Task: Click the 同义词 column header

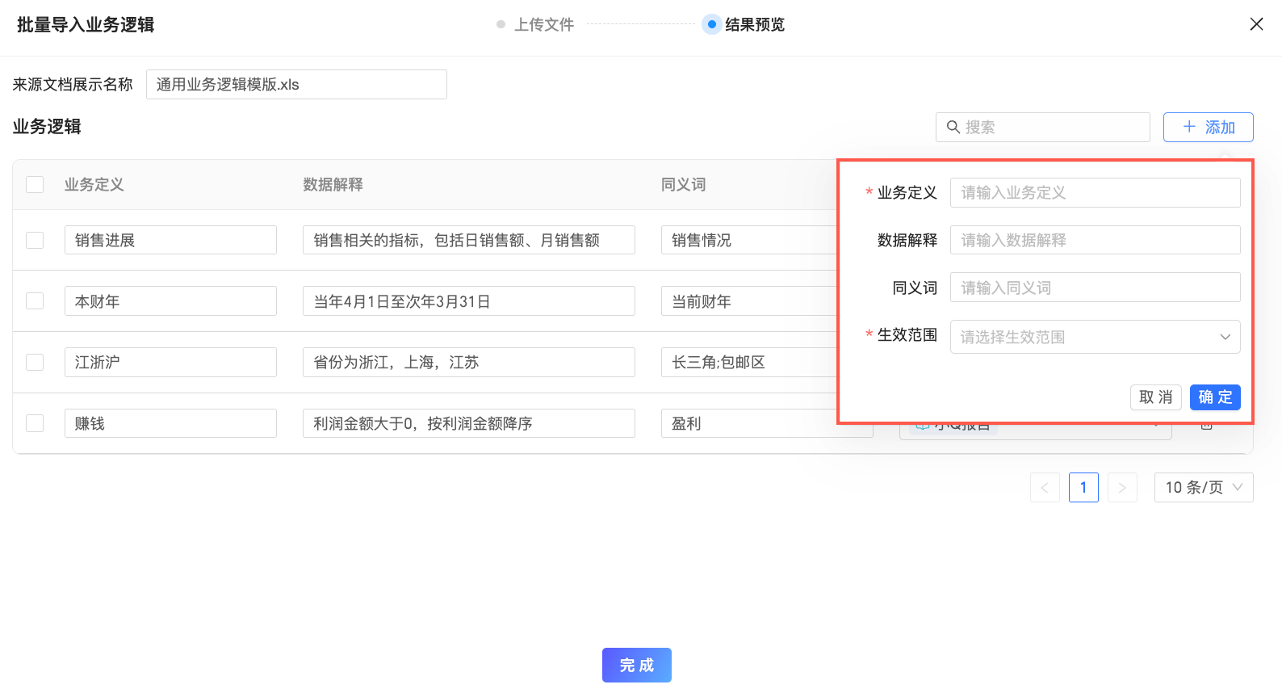Action: 683,184
